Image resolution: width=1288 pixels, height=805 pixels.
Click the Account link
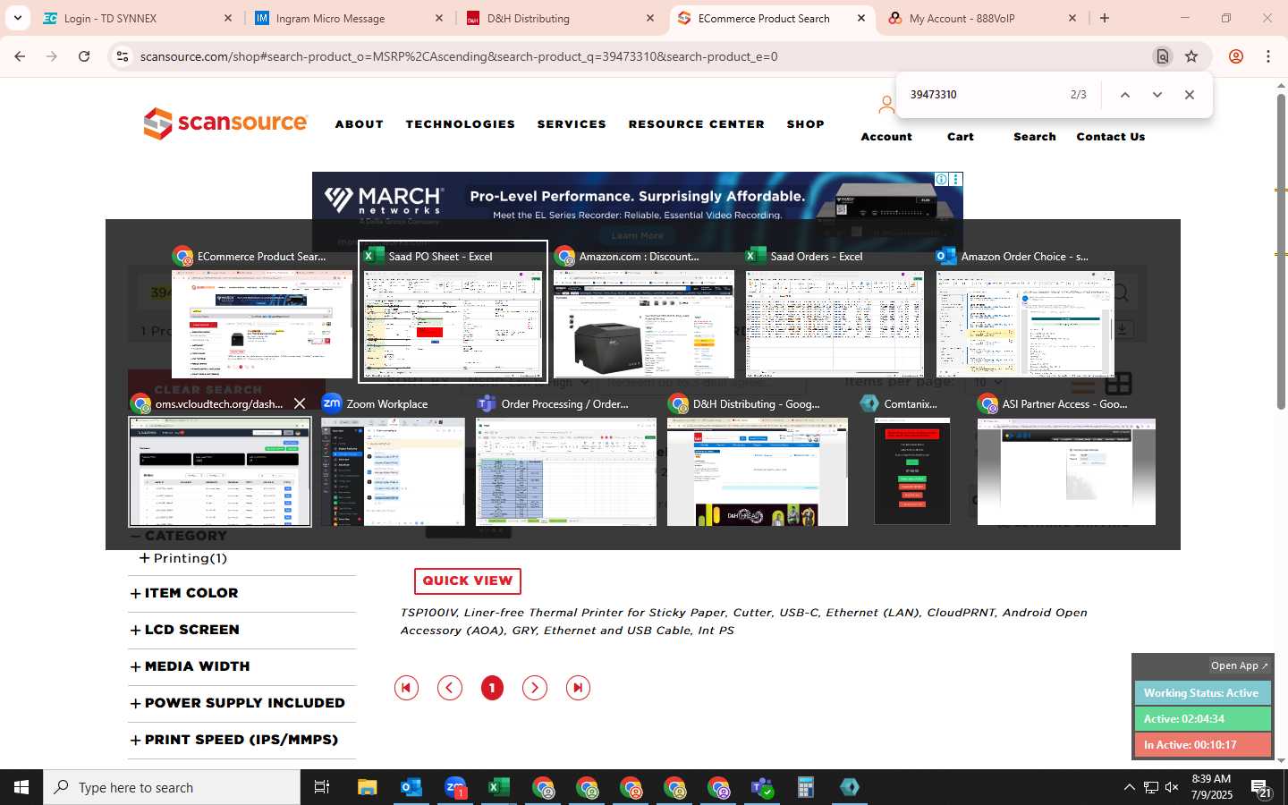click(886, 137)
